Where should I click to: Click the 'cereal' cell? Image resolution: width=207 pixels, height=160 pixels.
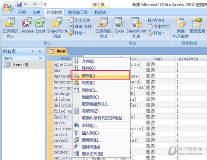(x=63, y=141)
